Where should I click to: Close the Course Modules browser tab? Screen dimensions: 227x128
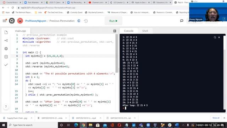tap(21, 2)
